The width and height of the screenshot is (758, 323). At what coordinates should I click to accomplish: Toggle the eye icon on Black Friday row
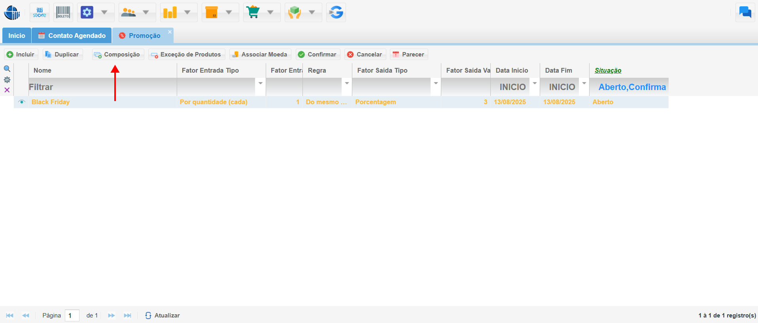pyautogui.click(x=22, y=102)
